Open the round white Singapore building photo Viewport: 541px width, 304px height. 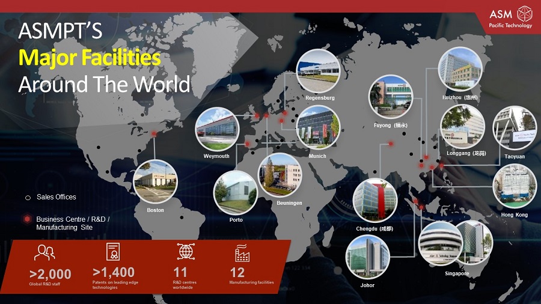440,243
